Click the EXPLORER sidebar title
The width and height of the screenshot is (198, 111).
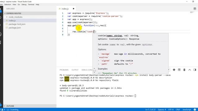point(11,9)
